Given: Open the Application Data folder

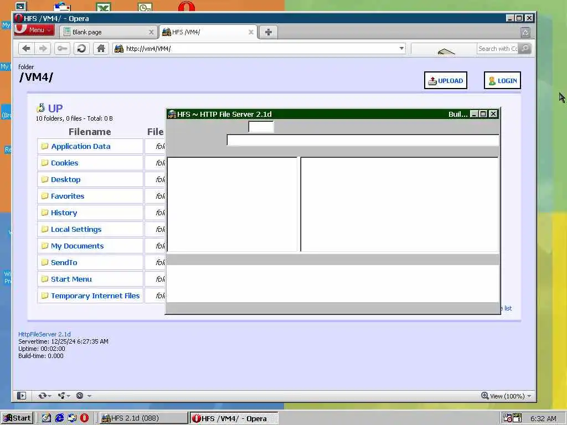Looking at the screenshot, I should tap(81, 146).
